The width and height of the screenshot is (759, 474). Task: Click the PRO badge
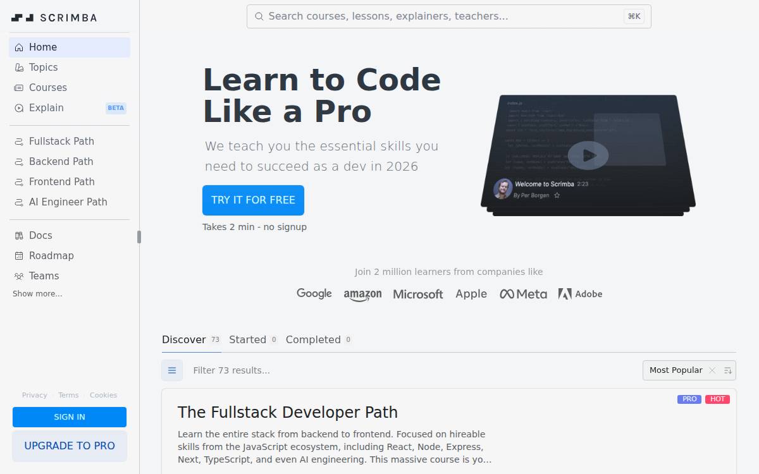click(689, 399)
